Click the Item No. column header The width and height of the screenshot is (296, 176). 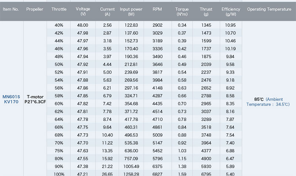tap(11, 9)
